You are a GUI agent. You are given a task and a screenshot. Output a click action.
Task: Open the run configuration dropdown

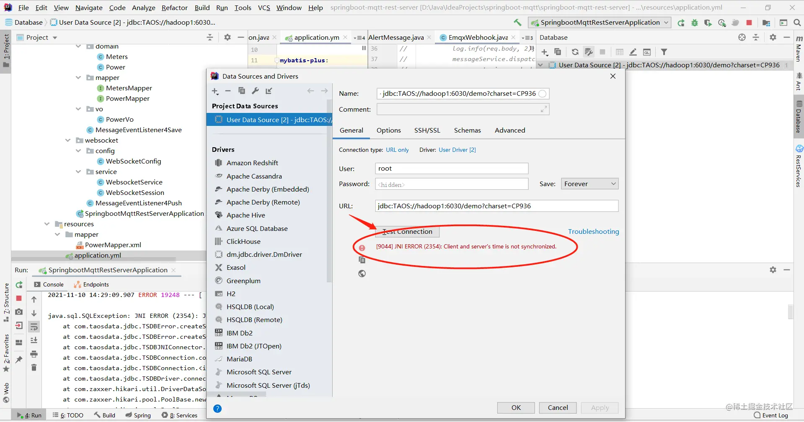click(x=600, y=23)
